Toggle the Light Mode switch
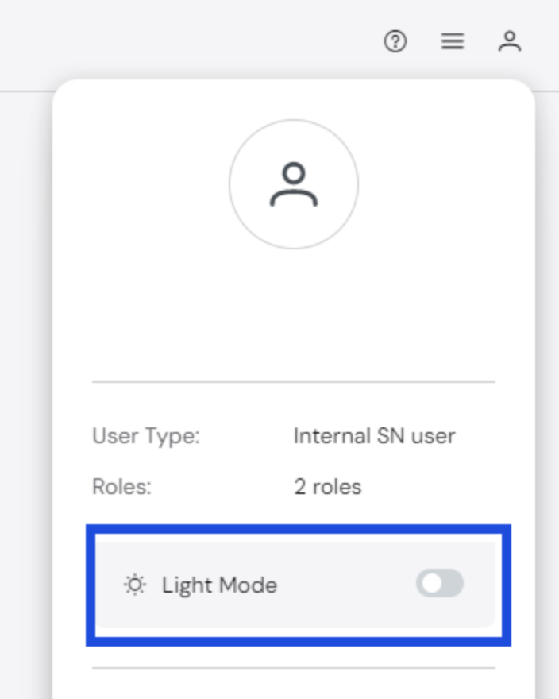Screen dimensions: 559x699 [440, 583]
